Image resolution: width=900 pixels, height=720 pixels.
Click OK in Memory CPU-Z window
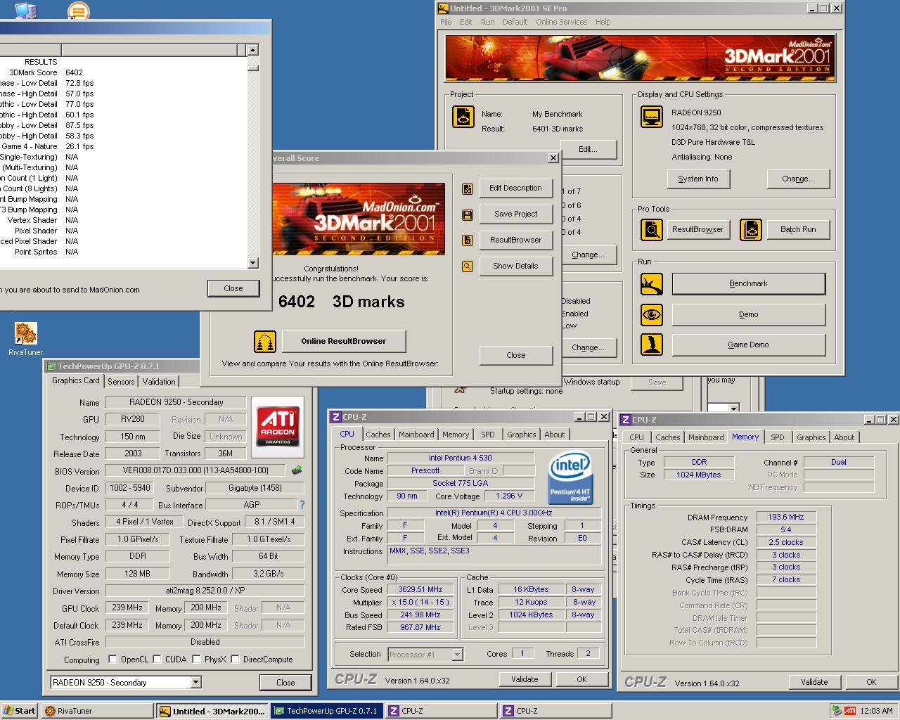[x=871, y=682]
